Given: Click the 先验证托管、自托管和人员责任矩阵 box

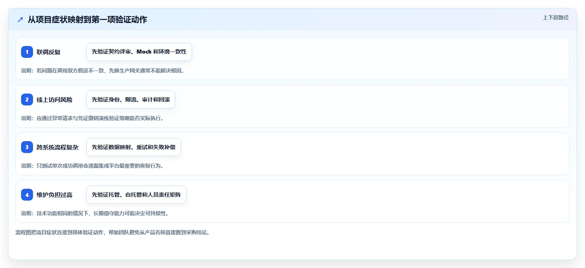Looking at the screenshot, I should (x=136, y=195).
